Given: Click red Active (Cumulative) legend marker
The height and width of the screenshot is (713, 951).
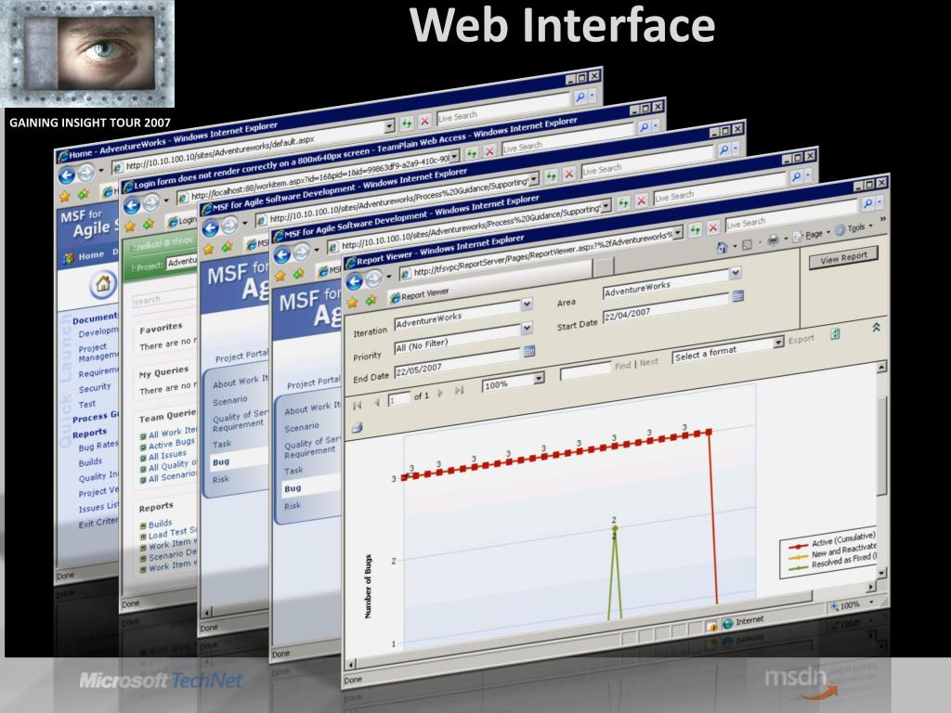Looking at the screenshot, I should (798, 546).
